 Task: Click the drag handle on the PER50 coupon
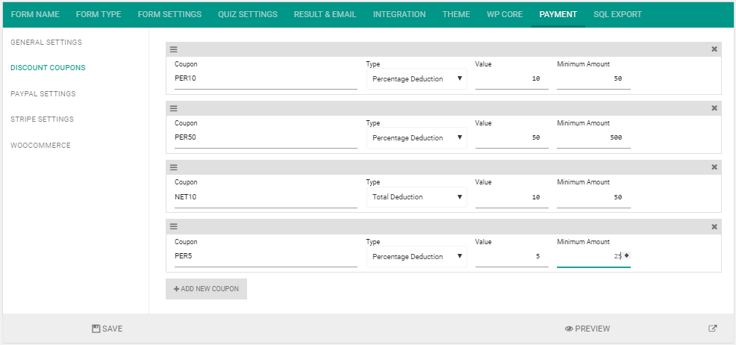pos(173,108)
